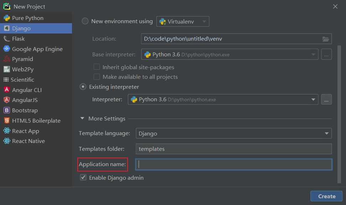
Task: Click the Application name input field
Action: pos(234,164)
